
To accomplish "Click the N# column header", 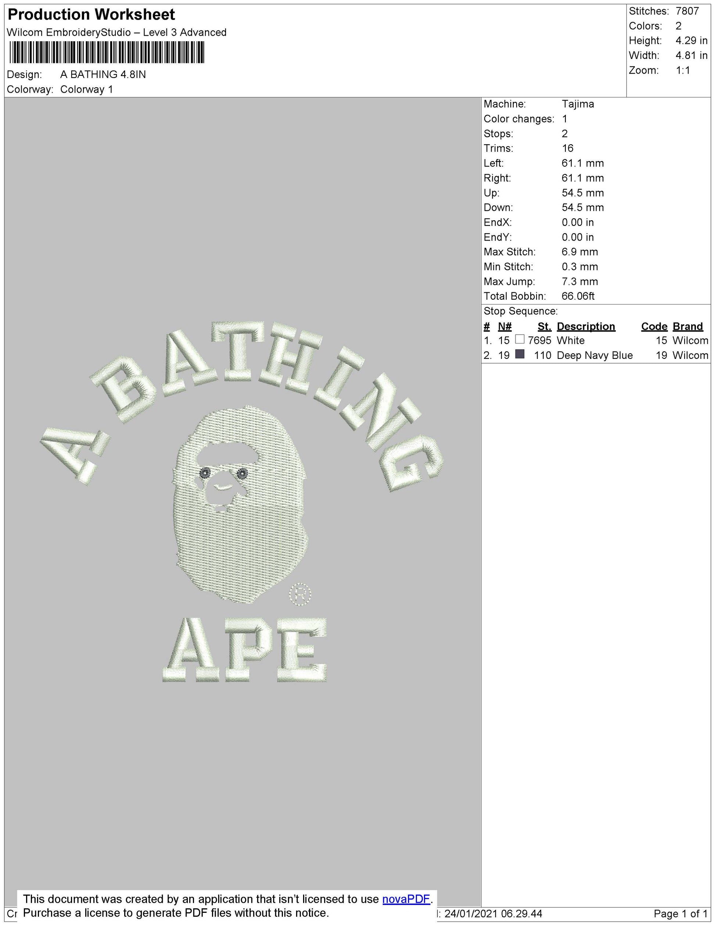I will point(504,327).
